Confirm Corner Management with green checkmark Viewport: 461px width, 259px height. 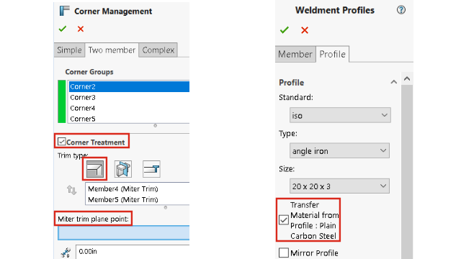pos(63,29)
